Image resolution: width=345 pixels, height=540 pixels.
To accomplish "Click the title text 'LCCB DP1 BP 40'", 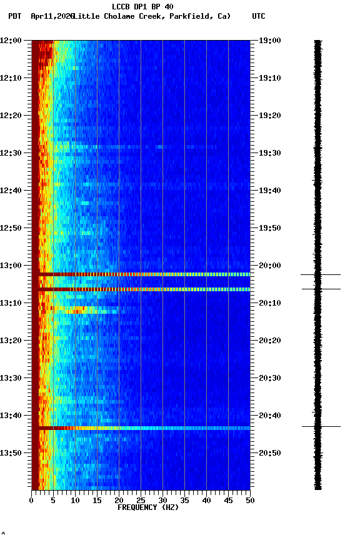I will click(142, 6).
